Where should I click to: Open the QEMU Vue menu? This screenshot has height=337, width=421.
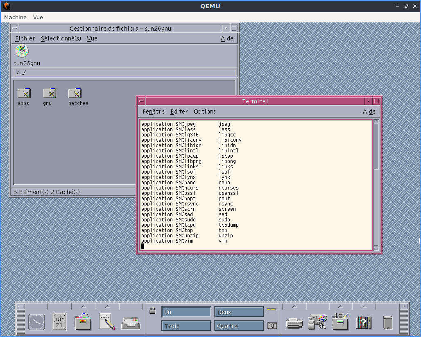[x=38, y=17]
